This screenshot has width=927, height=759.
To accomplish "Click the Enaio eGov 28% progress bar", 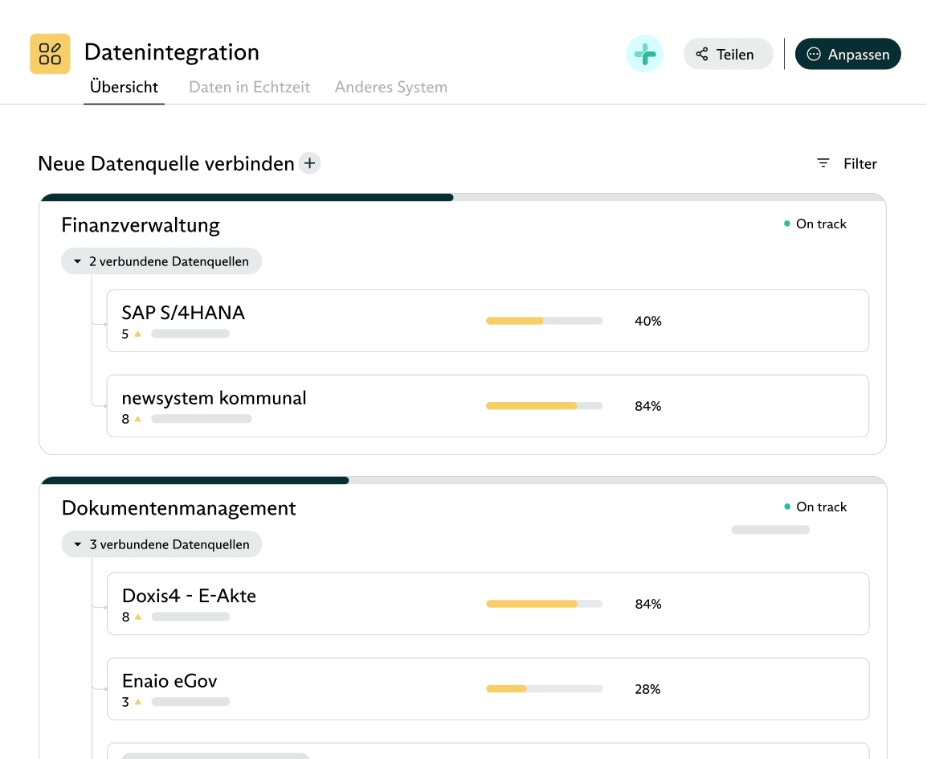I will (x=544, y=689).
